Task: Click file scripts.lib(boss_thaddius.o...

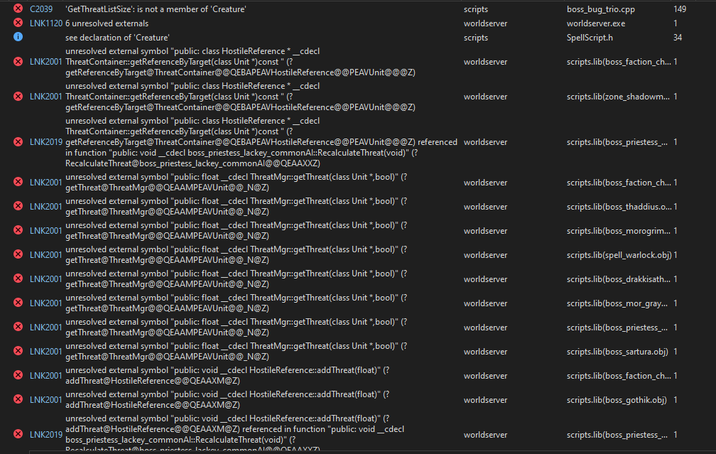Action: (x=619, y=207)
